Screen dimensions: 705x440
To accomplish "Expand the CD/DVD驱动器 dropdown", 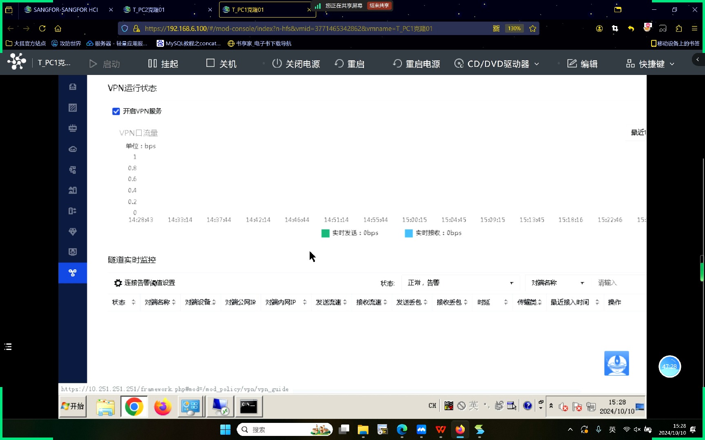I will click(x=497, y=64).
